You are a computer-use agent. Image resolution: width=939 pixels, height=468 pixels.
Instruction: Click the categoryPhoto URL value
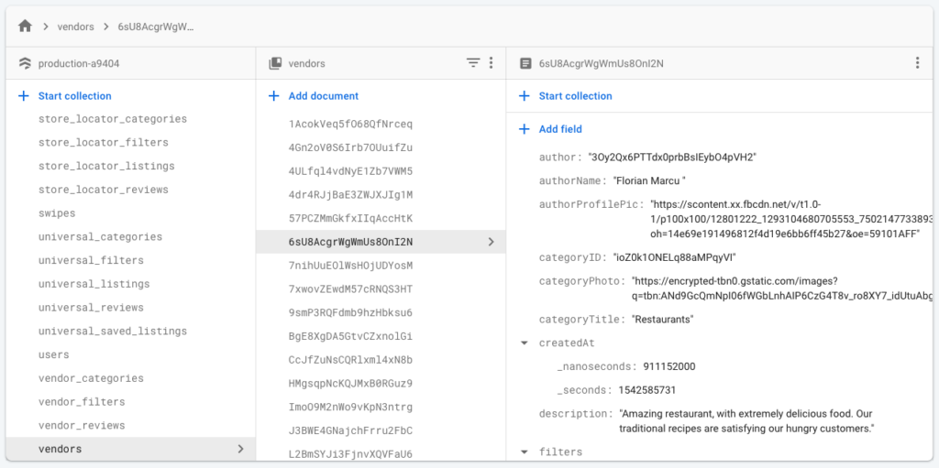click(783, 288)
